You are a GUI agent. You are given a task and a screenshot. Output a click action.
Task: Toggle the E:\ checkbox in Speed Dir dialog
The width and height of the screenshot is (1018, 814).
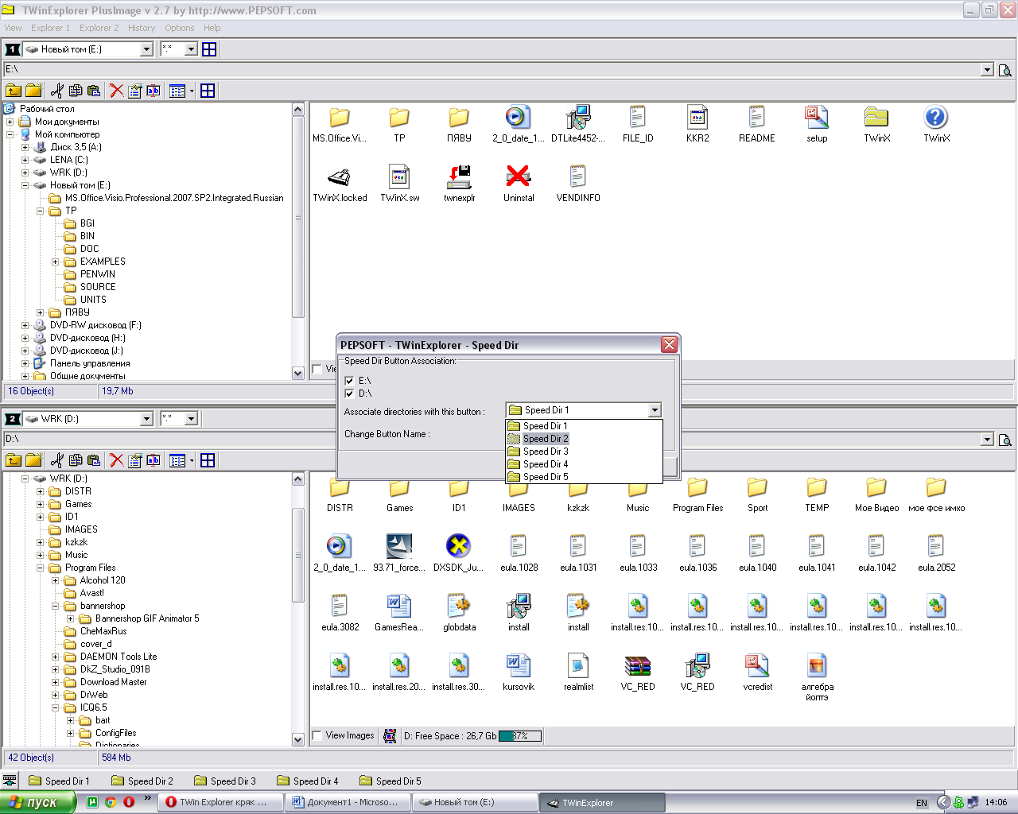coord(349,381)
